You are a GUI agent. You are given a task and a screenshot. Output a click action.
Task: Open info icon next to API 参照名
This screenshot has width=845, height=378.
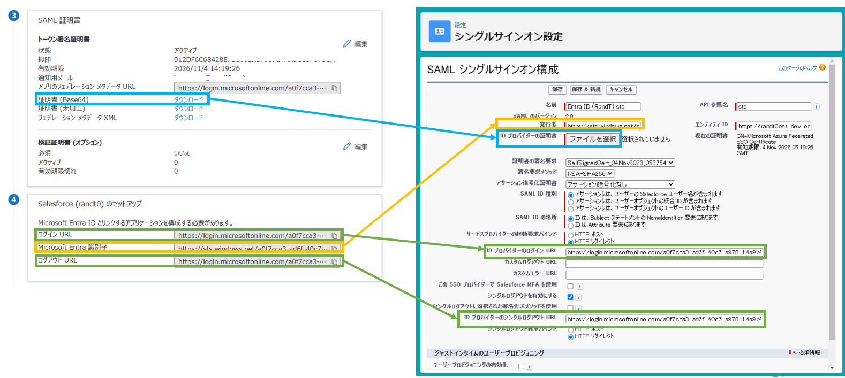click(816, 107)
